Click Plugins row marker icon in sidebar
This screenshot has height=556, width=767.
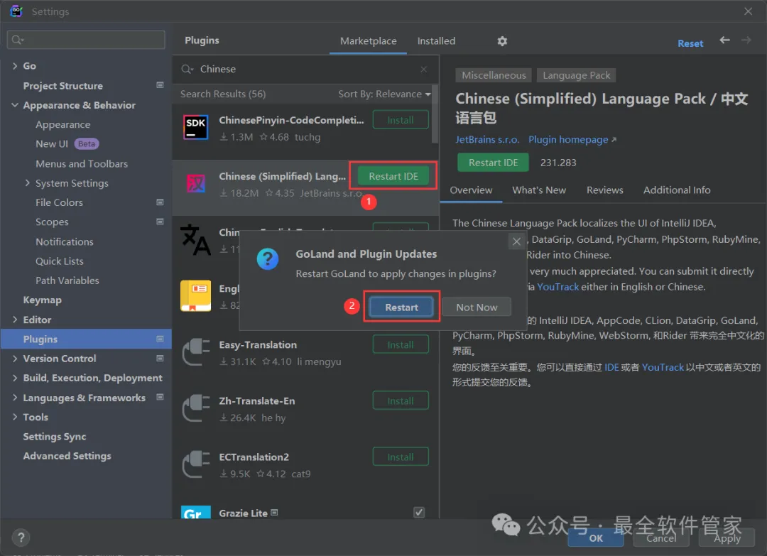point(160,339)
